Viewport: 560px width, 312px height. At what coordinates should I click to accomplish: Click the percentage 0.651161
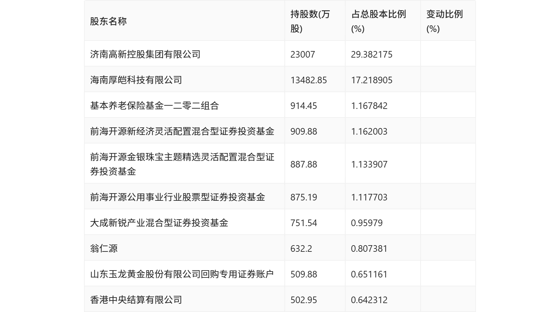(369, 274)
